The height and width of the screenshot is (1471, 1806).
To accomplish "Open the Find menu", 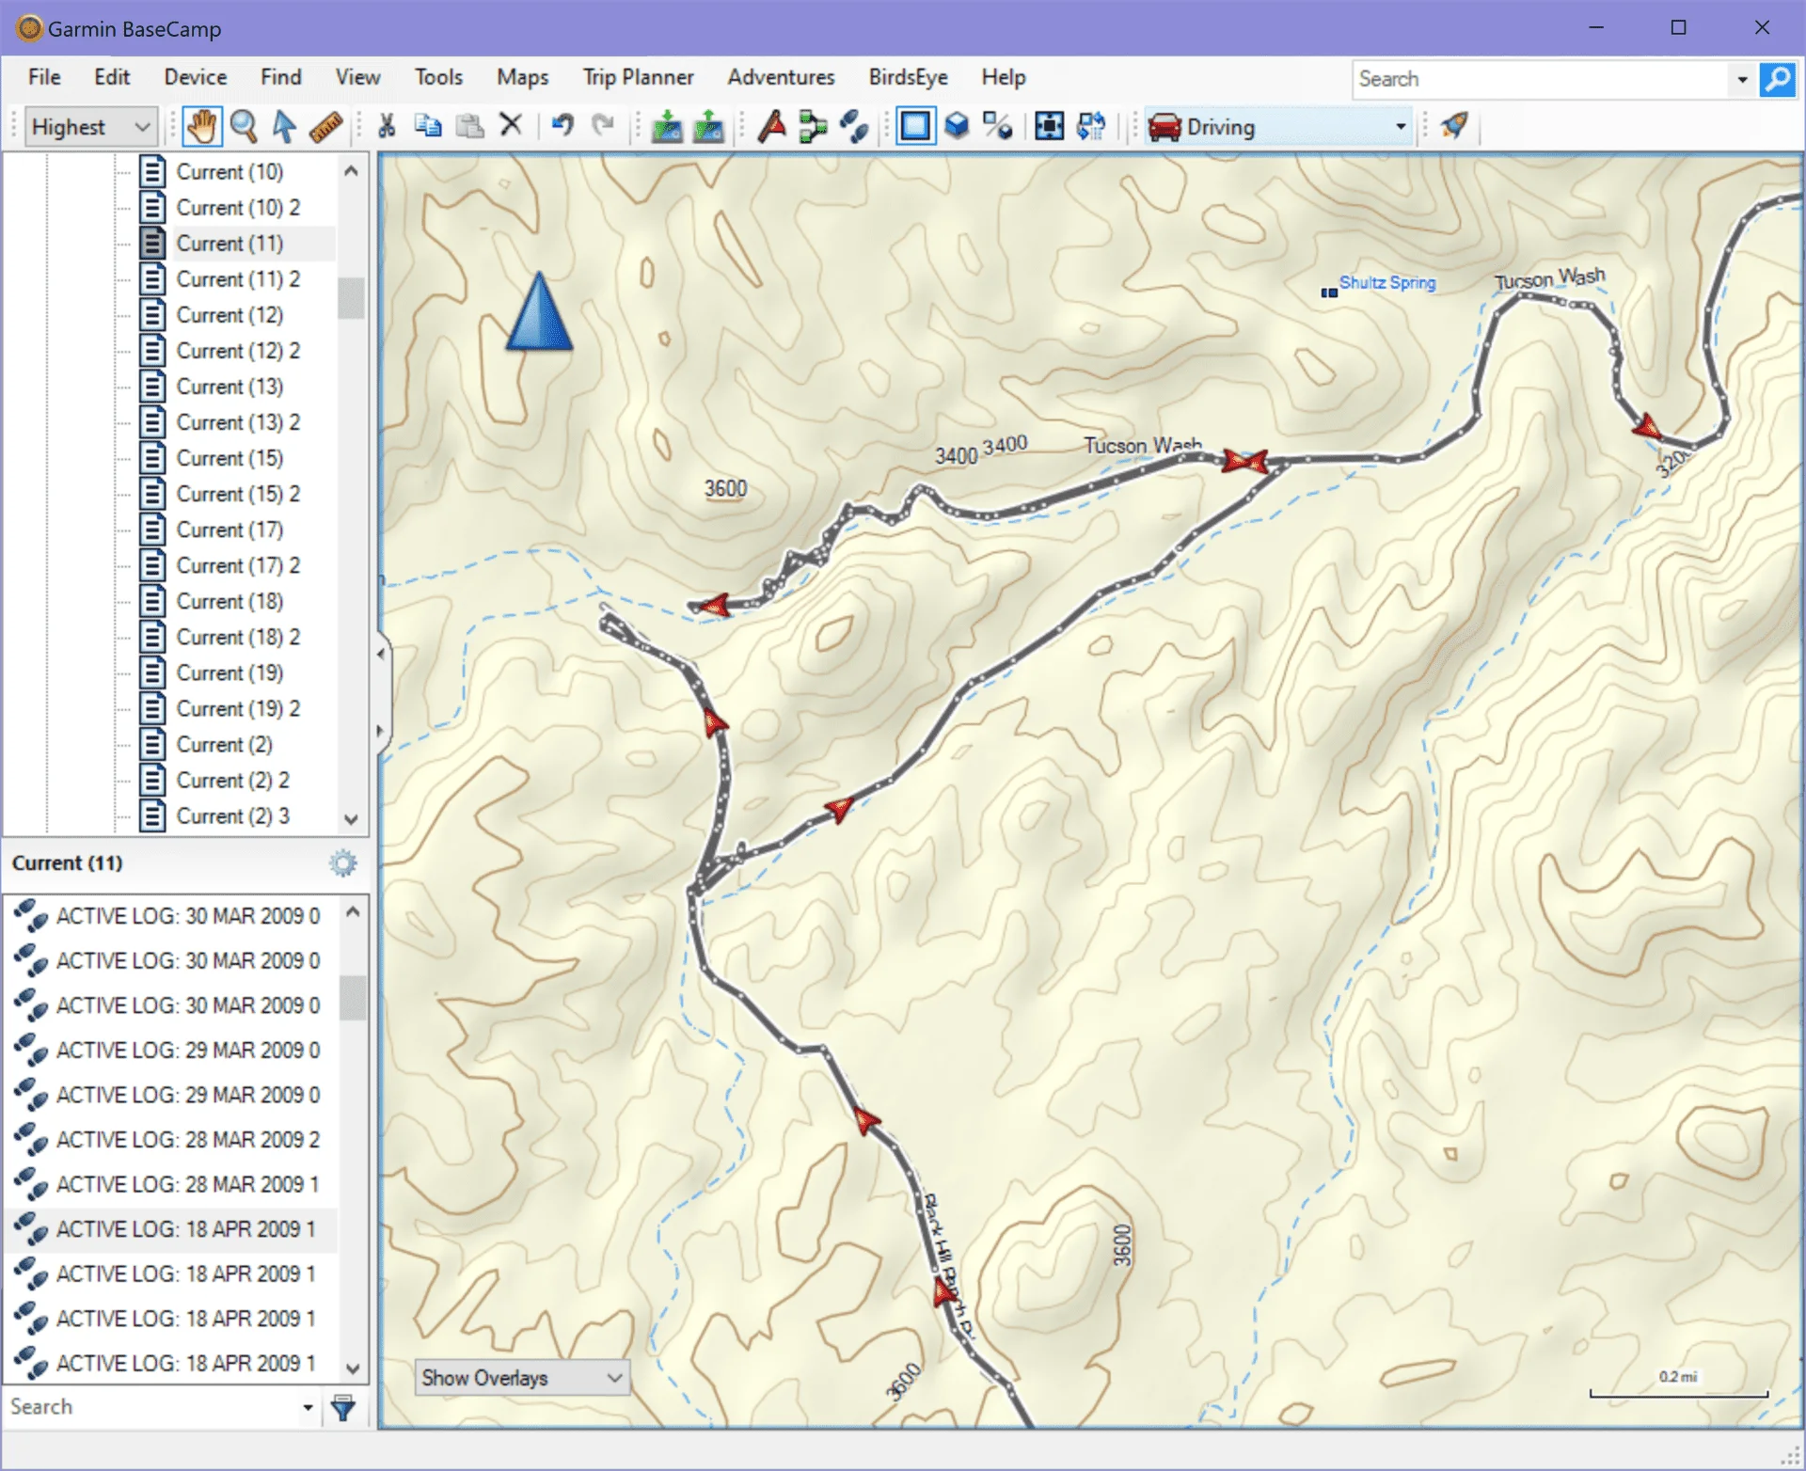I will tap(281, 77).
